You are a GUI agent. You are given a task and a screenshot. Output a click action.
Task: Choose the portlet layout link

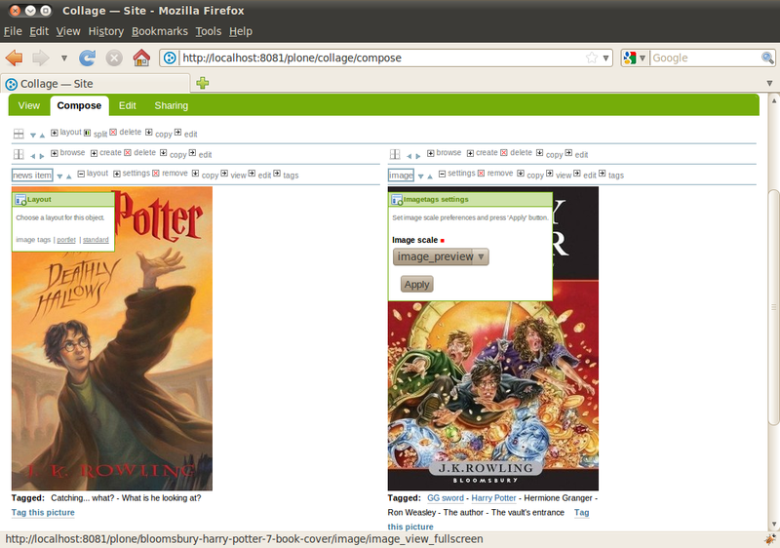(x=66, y=239)
